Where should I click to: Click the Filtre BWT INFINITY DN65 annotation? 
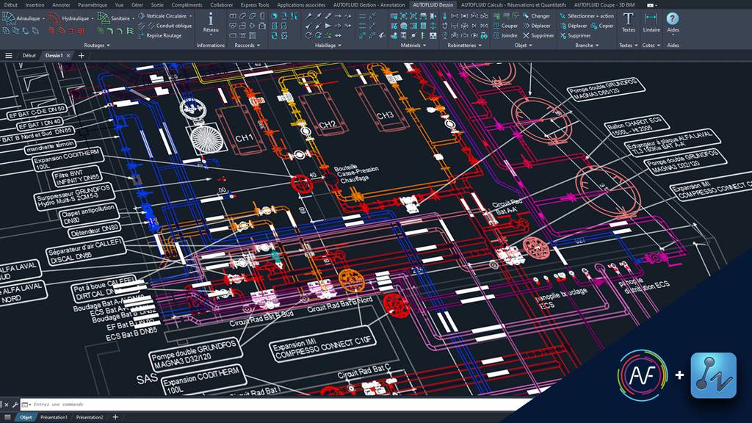76,177
